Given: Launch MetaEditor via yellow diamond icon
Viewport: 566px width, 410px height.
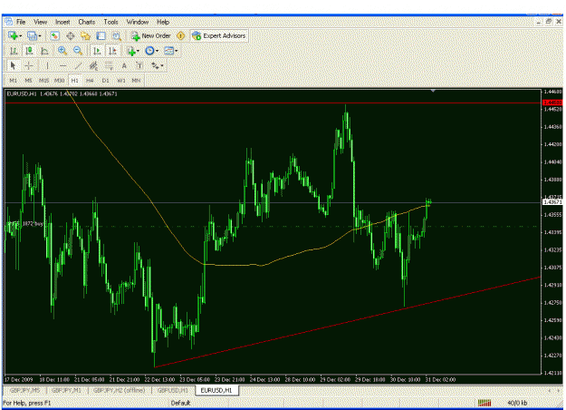Looking at the screenshot, I should [x=180, y=35].
